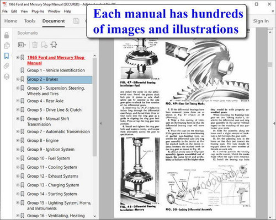Image resolution: width=276 pixels, height=220 pixels.
Task: Expand Group 10 - Fuel System
Action: [18, 158]
